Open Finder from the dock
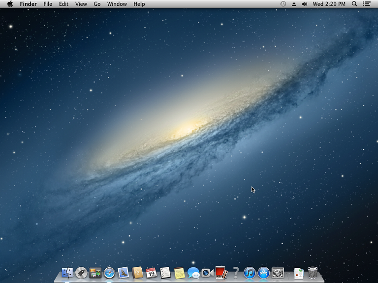378x283 pixels. (67, 273)
